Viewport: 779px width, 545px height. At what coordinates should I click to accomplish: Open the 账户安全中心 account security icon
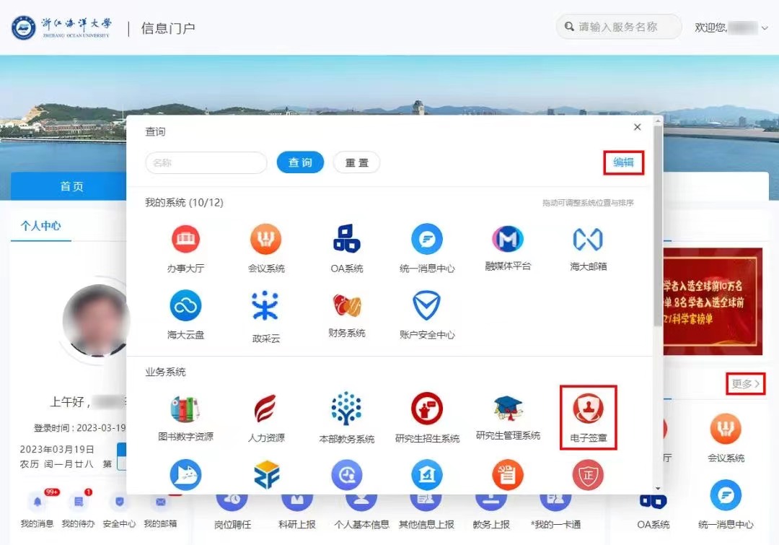426,312
